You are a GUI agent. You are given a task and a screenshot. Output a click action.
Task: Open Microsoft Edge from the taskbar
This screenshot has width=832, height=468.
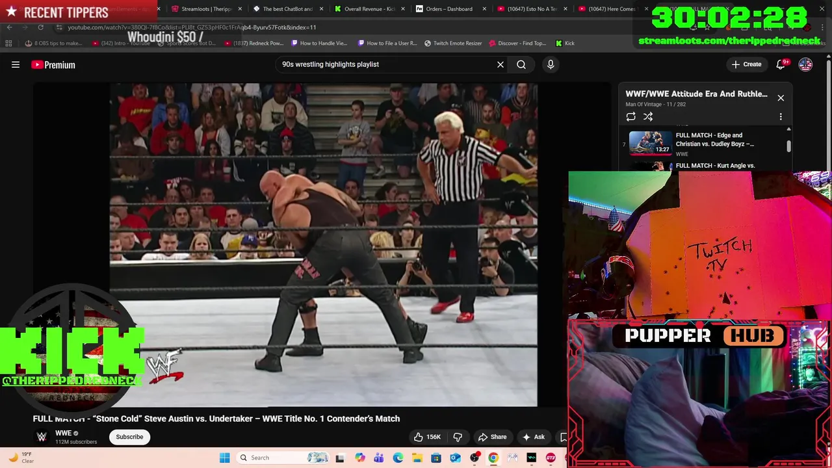click(398, 458)
